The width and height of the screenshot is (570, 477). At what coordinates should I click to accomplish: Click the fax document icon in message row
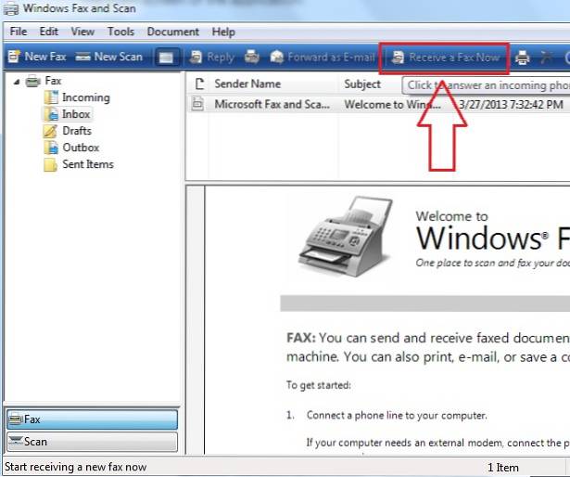click(197, 104)
